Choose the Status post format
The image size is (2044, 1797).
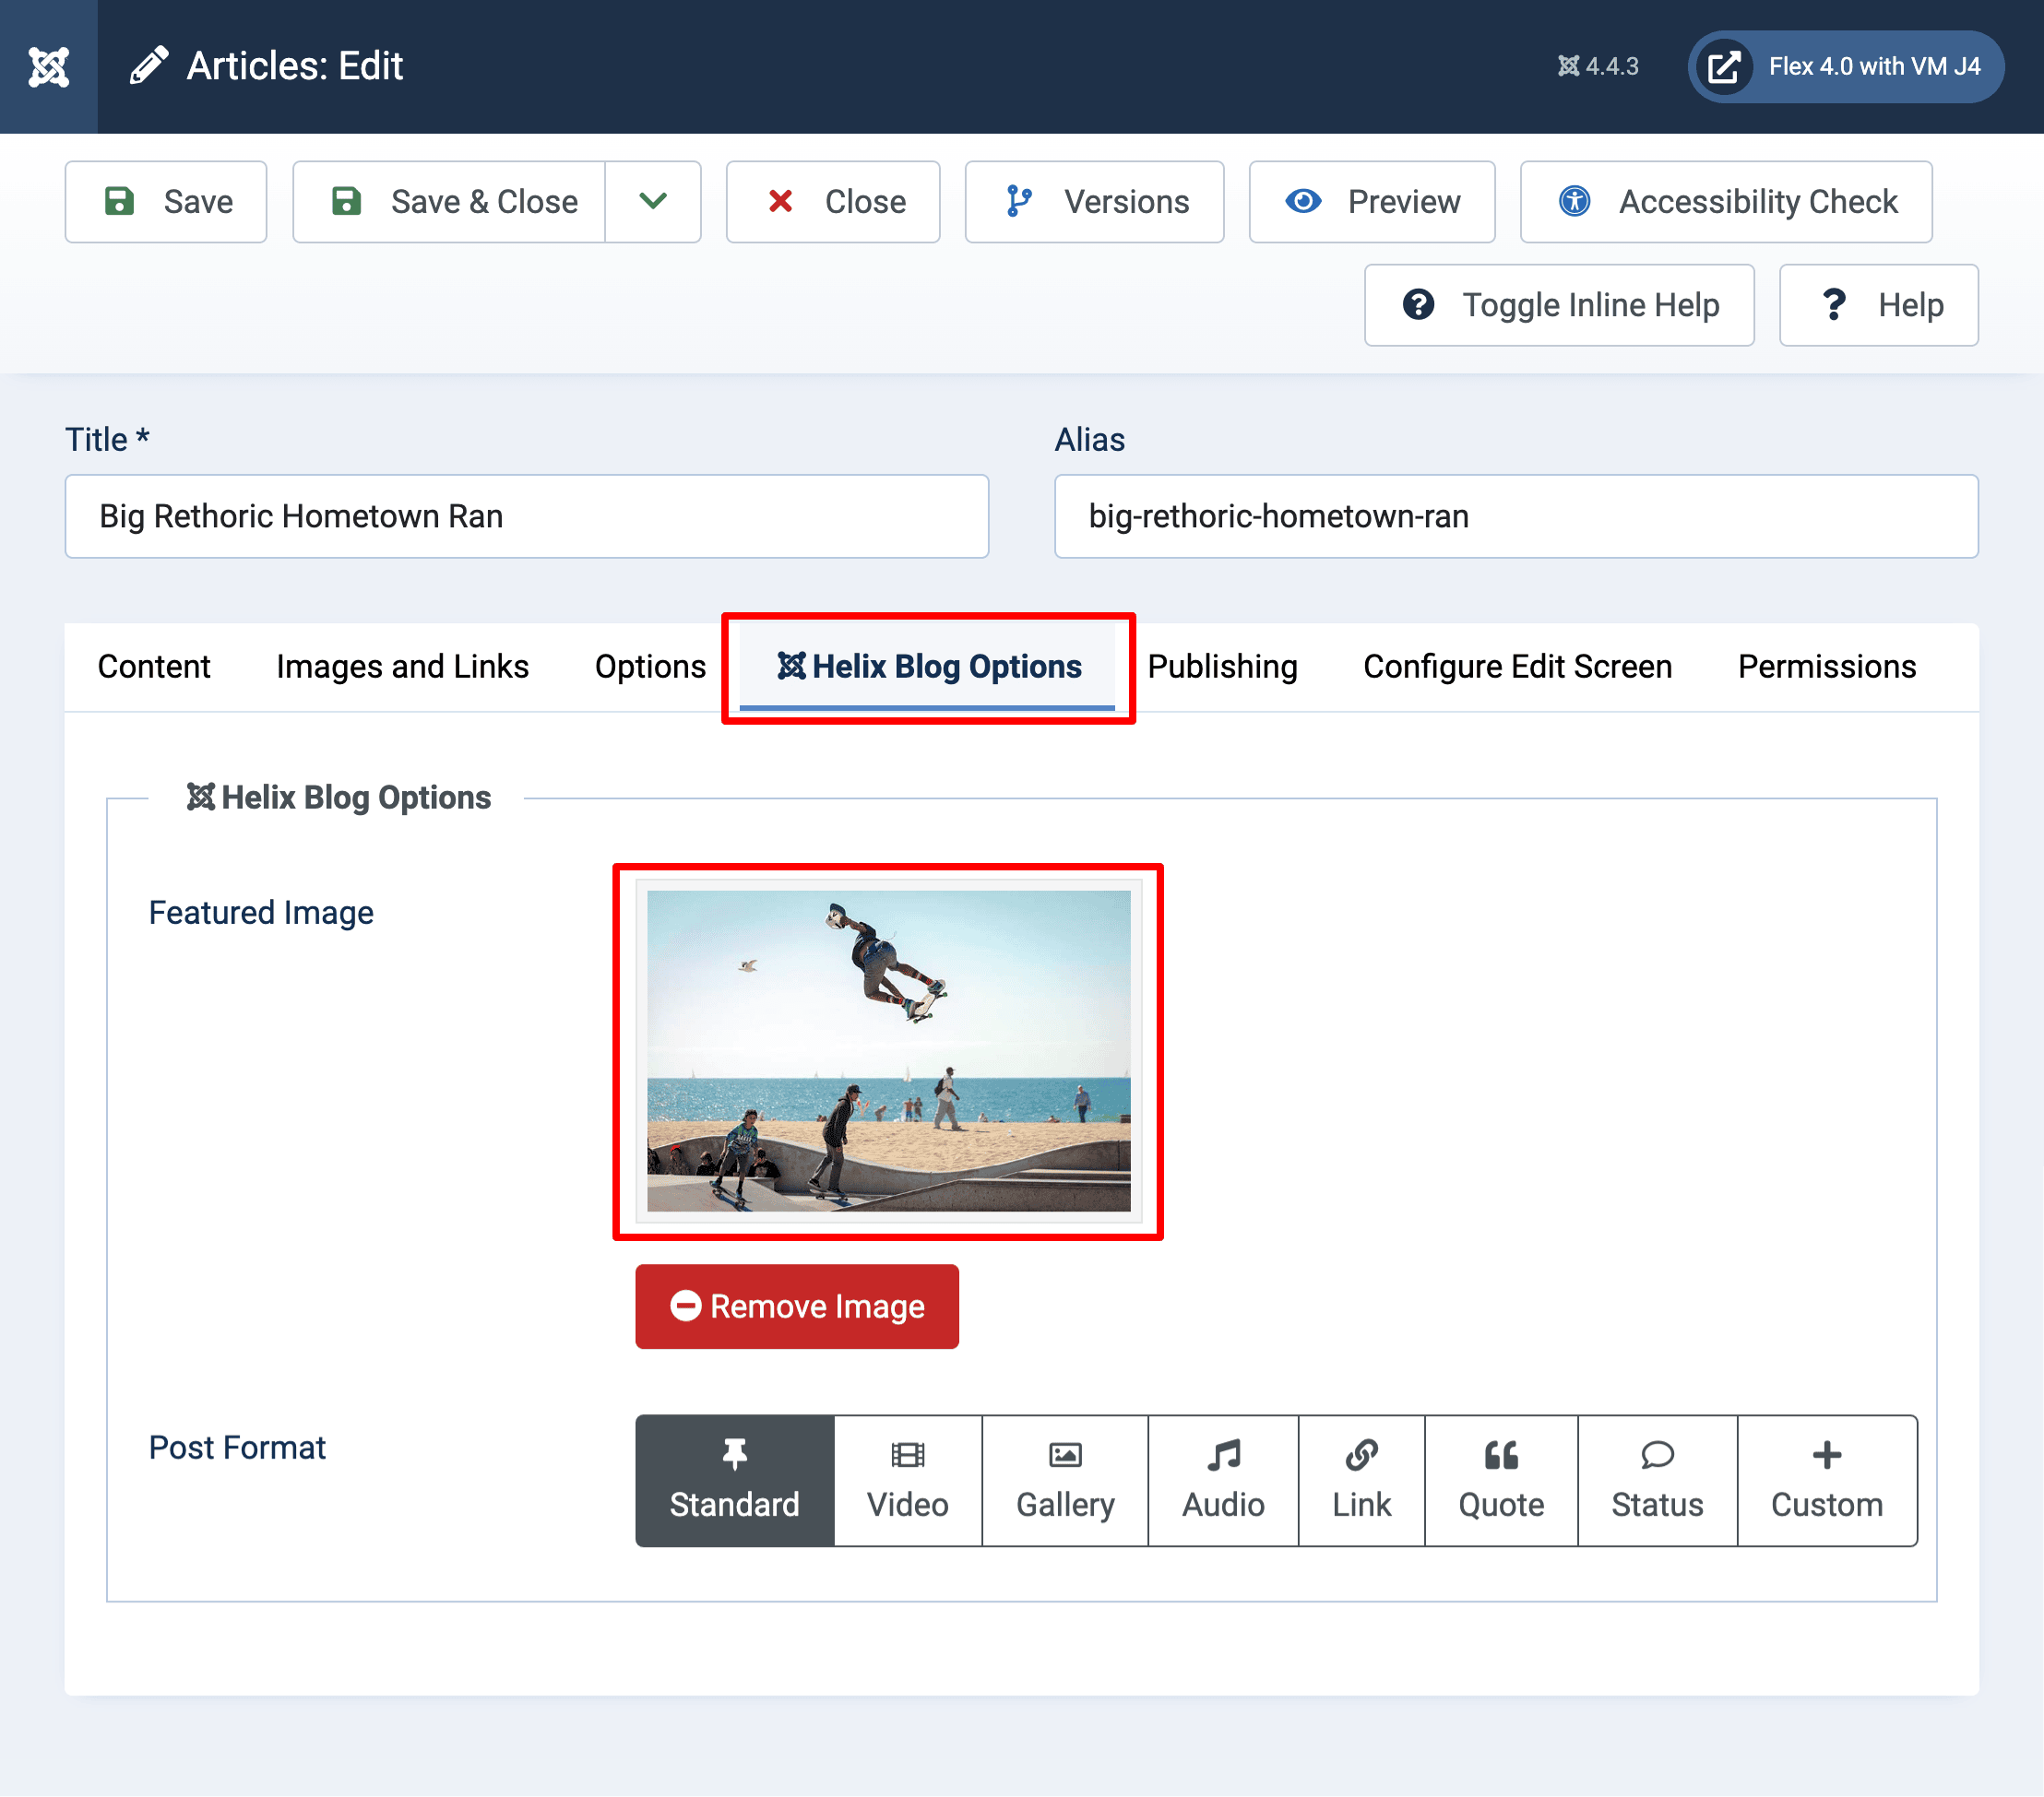pyautogui.click(x=1656, y=1479)
